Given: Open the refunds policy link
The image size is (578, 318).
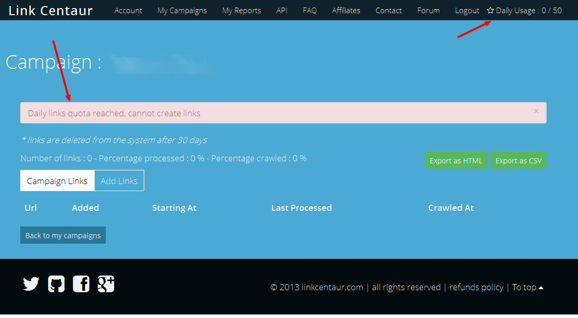Looking at the screenshot, I should coord(476,287).
